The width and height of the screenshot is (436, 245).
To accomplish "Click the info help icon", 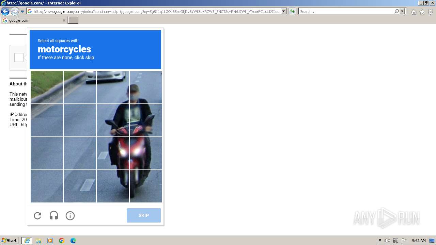I will [70, 216].
